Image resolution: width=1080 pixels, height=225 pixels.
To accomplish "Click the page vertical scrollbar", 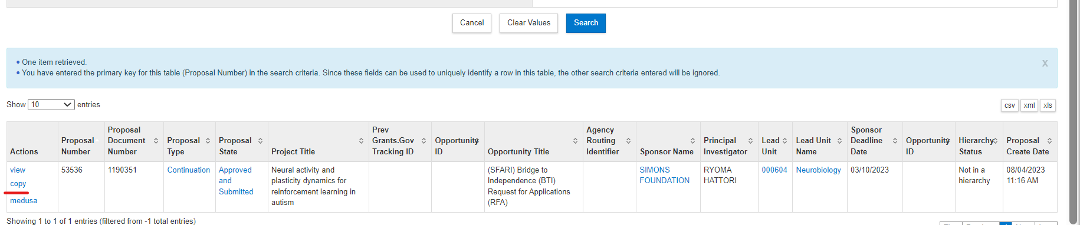I will 1074,112.
